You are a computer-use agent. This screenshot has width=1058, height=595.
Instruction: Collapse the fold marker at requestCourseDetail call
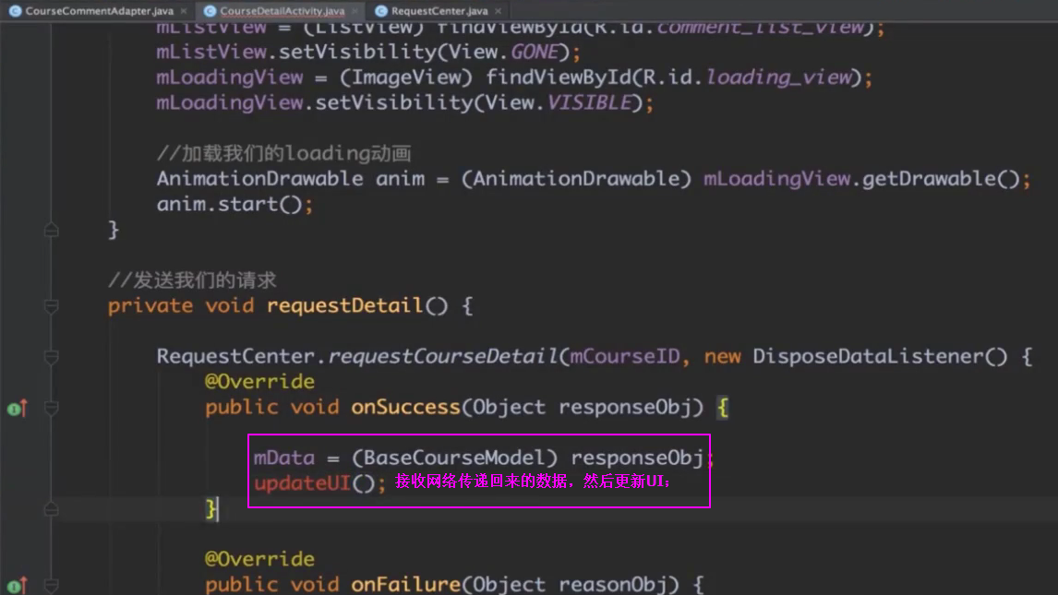52,357
